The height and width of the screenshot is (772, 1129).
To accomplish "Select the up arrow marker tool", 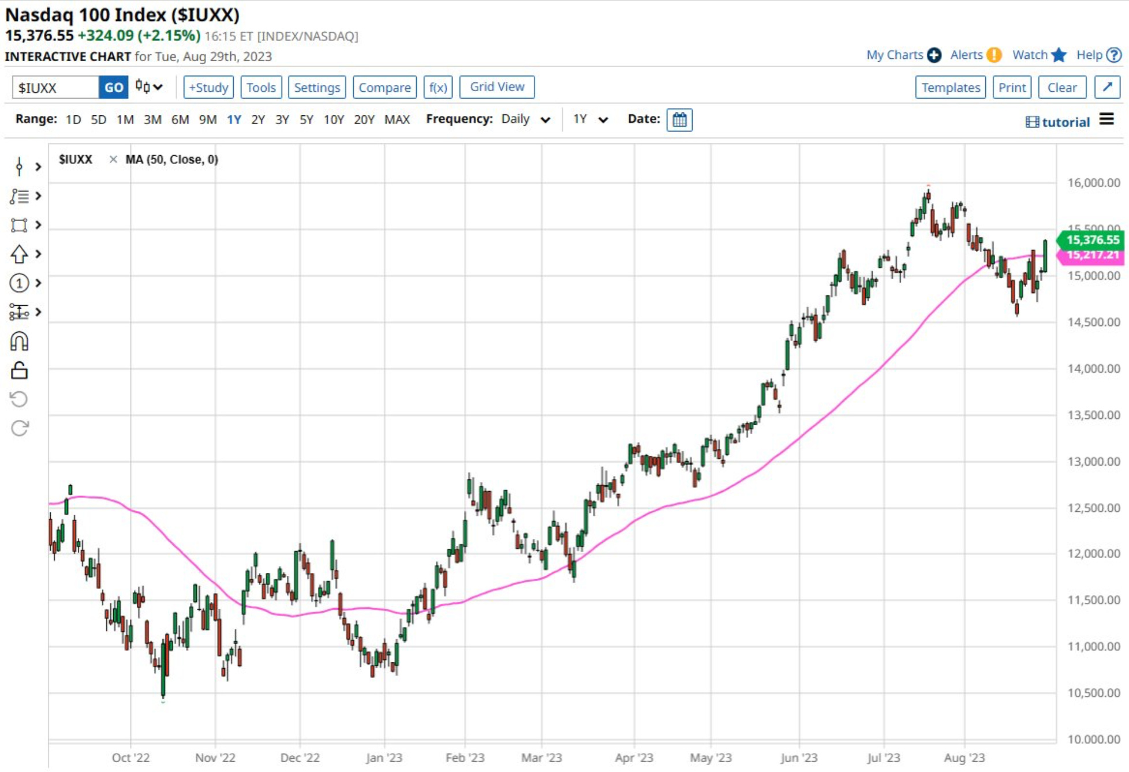I will tap(19, 254).
